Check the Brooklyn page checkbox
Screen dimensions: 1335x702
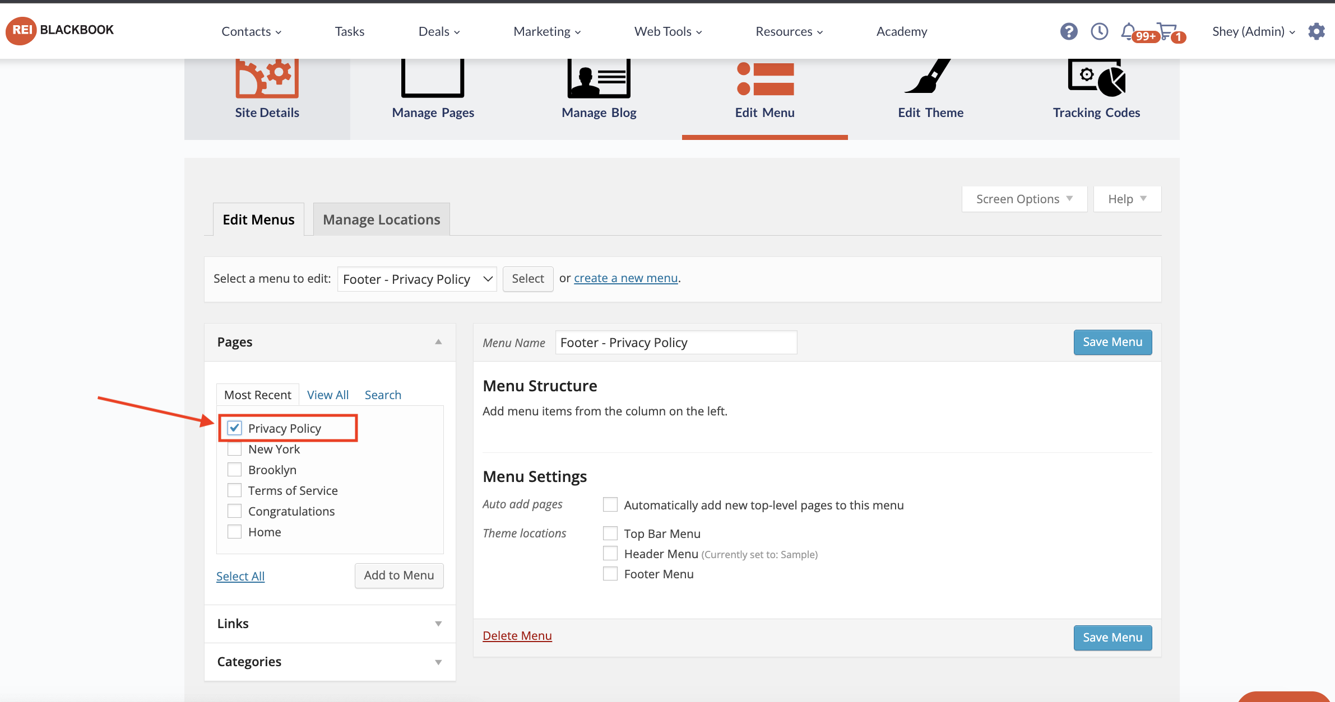coord(234,470)
